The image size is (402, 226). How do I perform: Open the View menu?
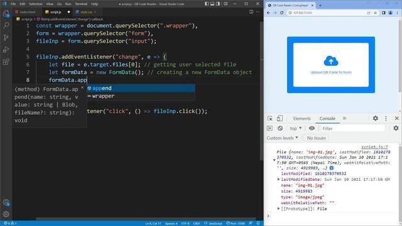50,4
